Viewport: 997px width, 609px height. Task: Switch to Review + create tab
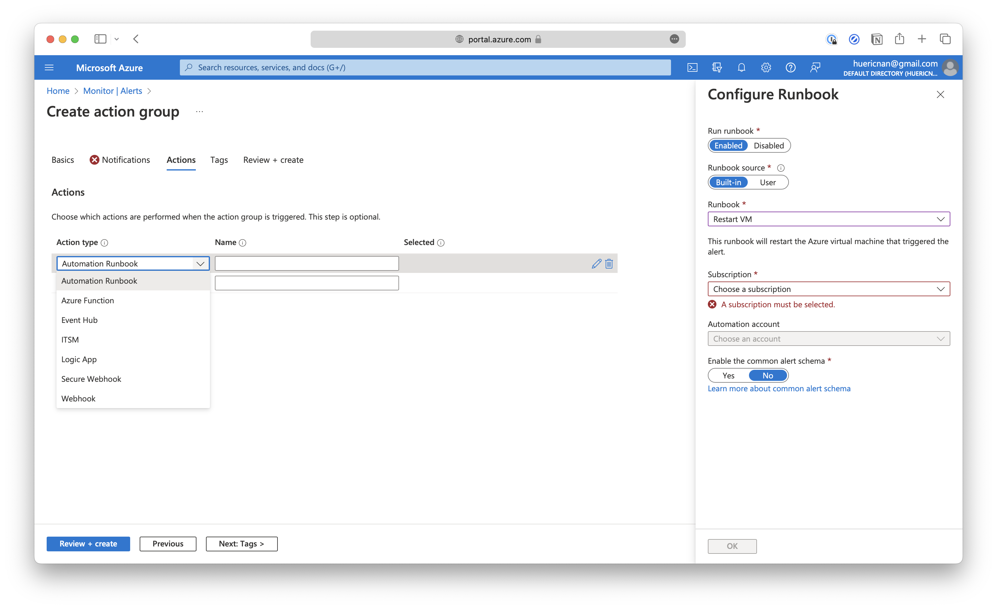coord(273,160)
